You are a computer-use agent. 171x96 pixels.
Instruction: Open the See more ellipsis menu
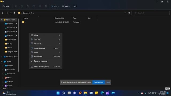75,6
